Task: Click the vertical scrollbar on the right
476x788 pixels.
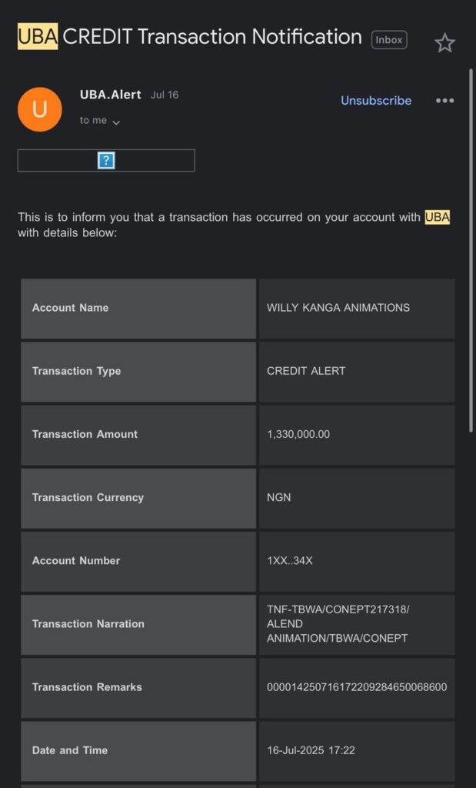Action: point(471,246)
